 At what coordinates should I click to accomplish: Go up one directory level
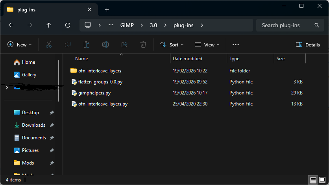click(49, 25)
